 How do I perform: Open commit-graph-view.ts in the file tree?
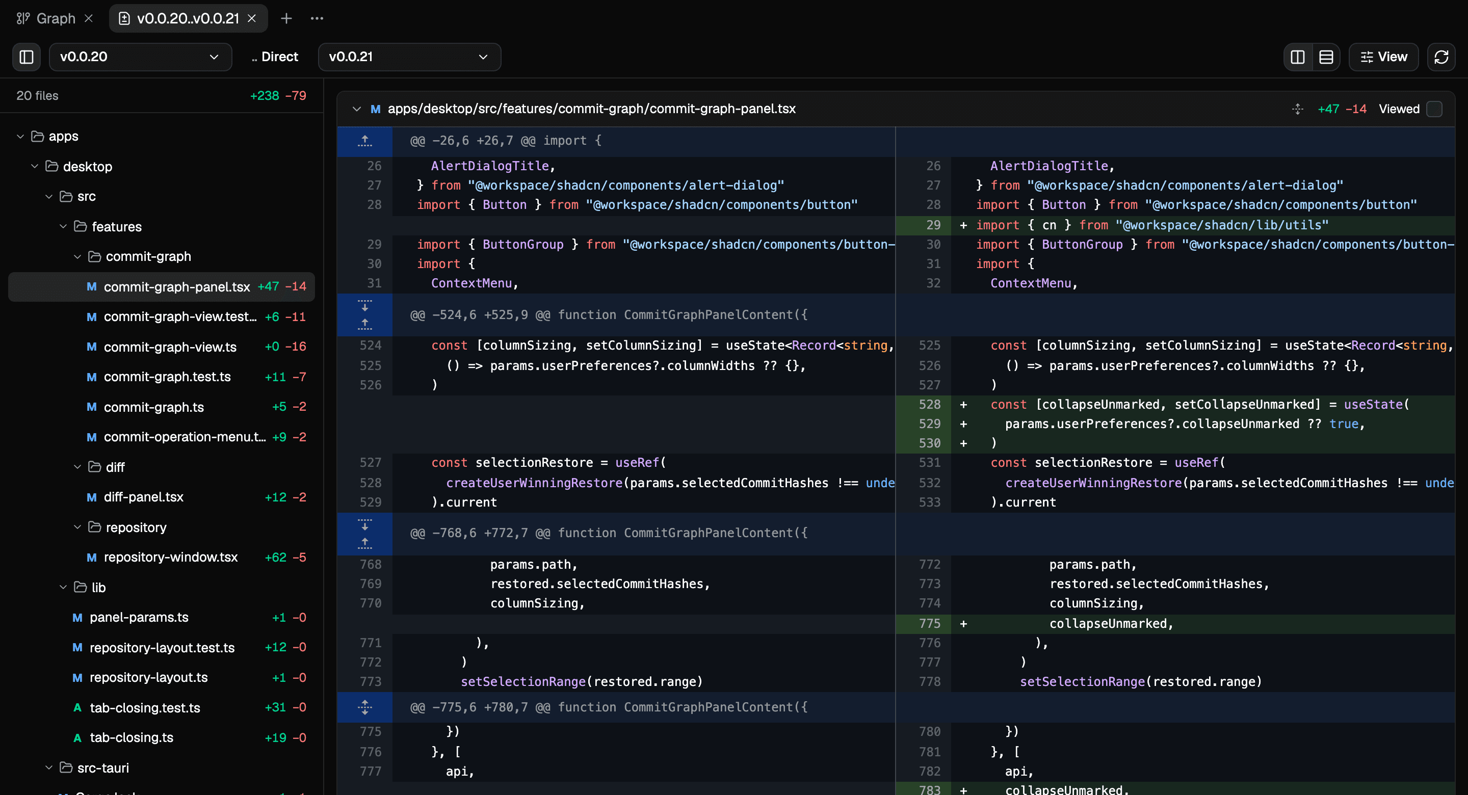(x=162, y=347)
